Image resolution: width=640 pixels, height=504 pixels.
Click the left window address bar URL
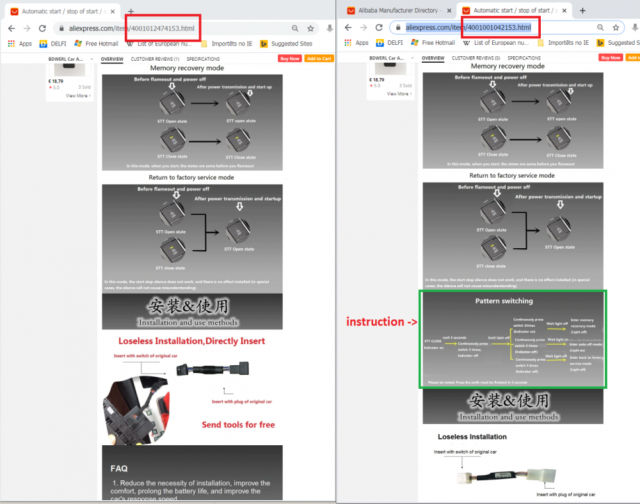(x=132, y=29)
